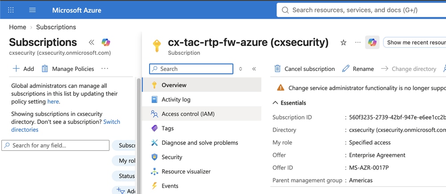446x194 pixels.
Task: Open Copilot icon beside Subscriptions title
Action: (x=106, y=42)
